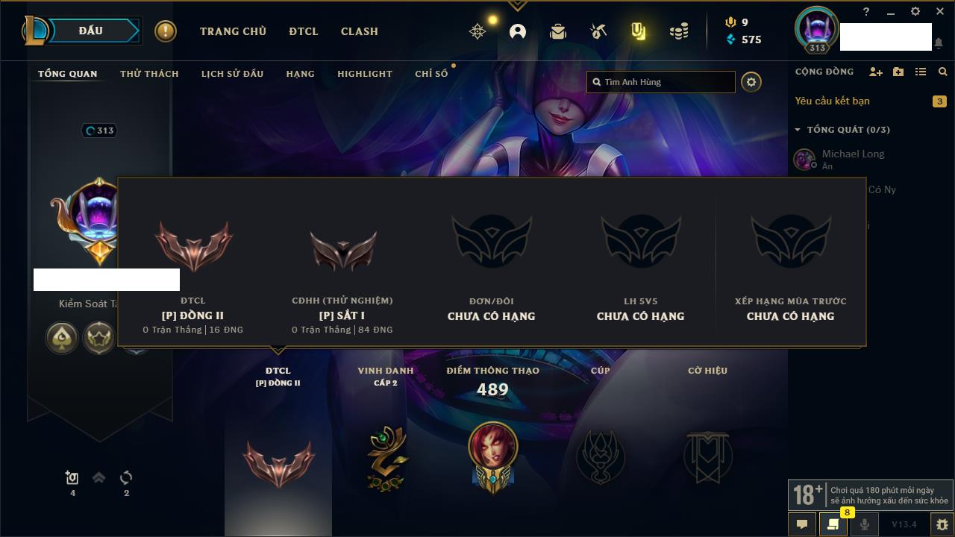Screen dimensions: 955x537
Task: Click the notification bell icon
Action: point(938,43)
